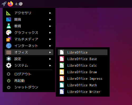
Task: Open the アクセサリ menu category
Action: coord(29,13)
